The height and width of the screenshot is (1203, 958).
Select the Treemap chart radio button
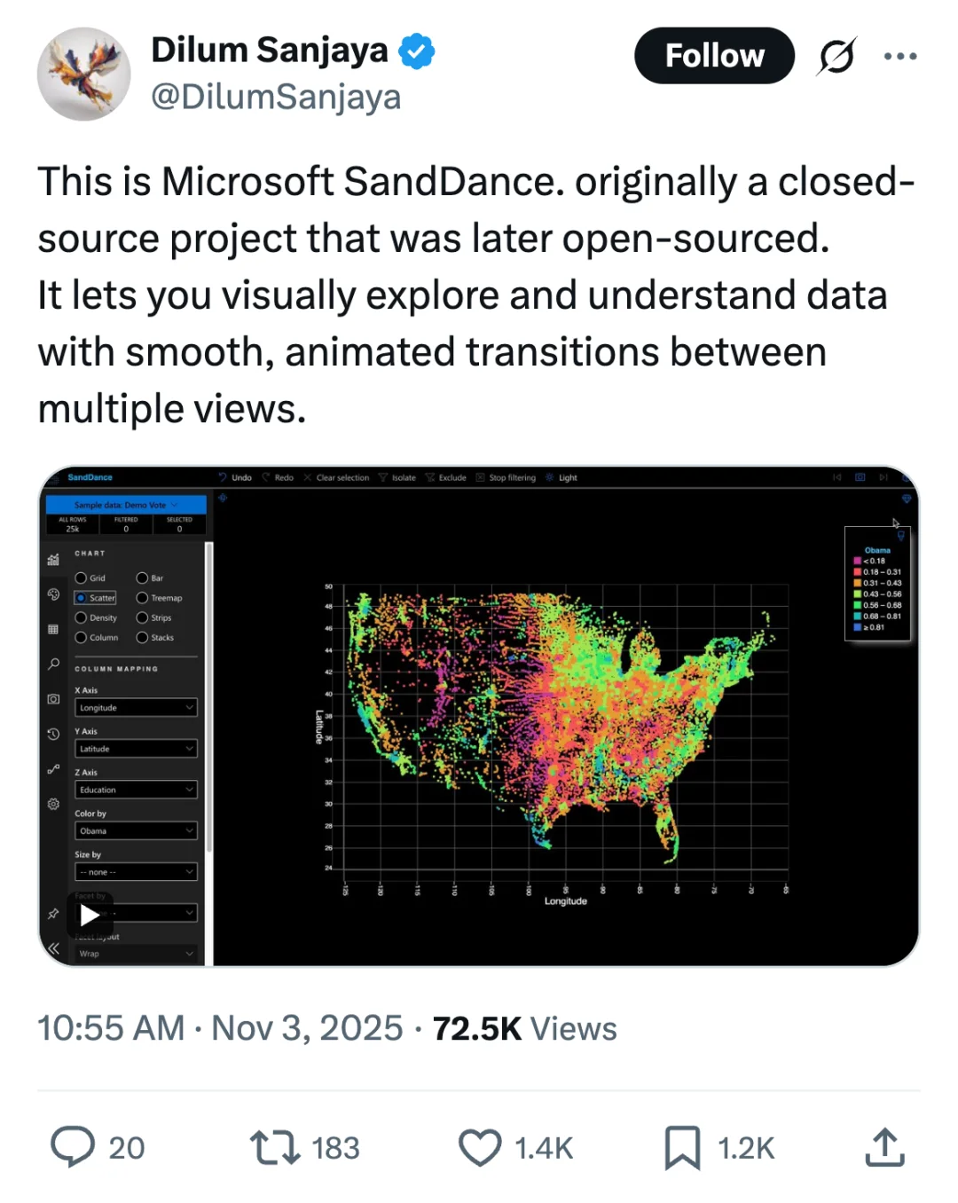[142, 598]
